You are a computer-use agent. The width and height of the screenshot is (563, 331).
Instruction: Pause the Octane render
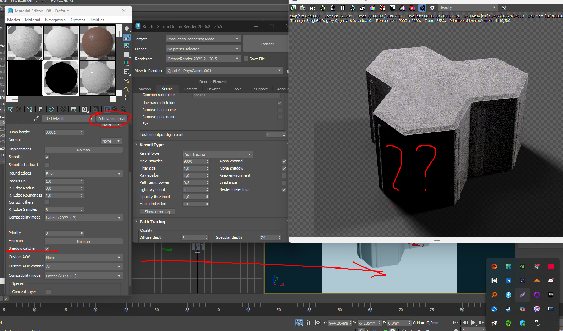(x=343, y=8)
